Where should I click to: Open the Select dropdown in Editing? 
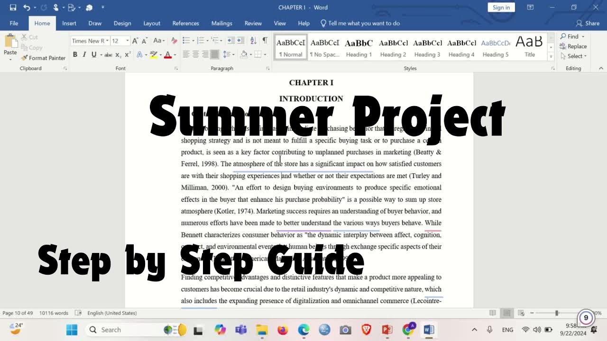(x=573, y=56)
